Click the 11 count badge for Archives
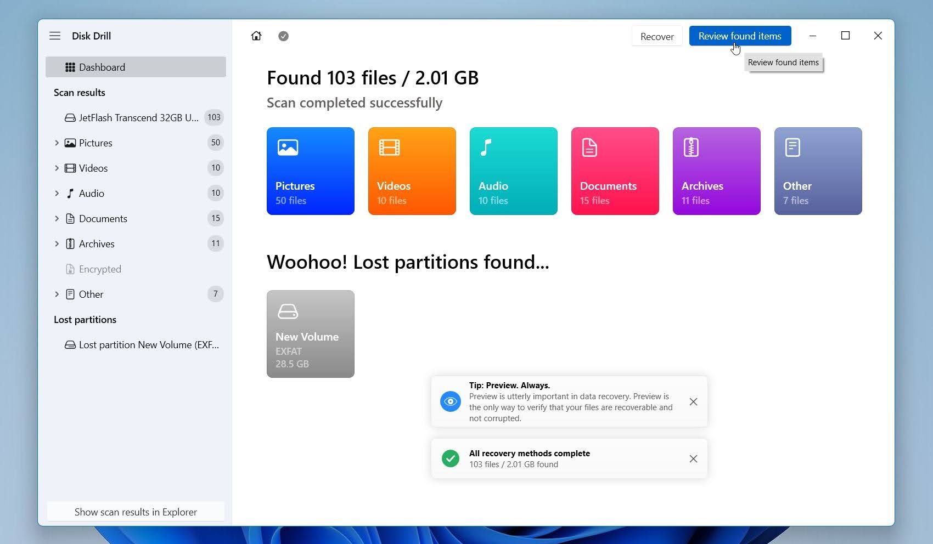 [216, 243]
